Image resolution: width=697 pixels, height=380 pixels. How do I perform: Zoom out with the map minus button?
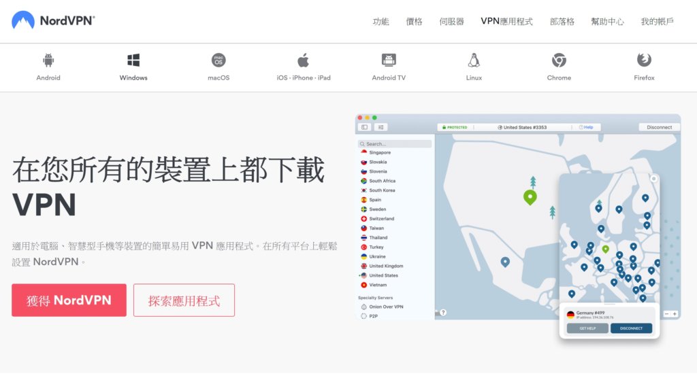tap(667, 314)
